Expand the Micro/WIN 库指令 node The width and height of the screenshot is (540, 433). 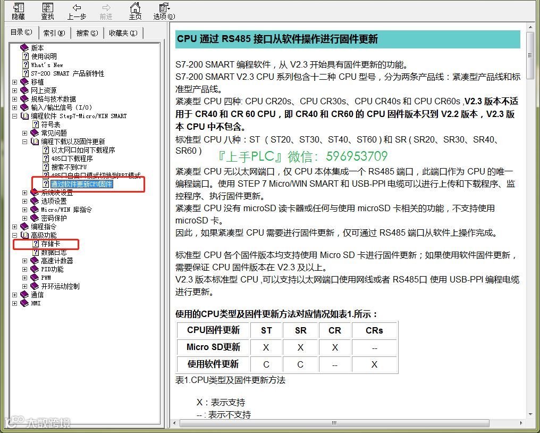pyautogui.click(x=25, y=210)
